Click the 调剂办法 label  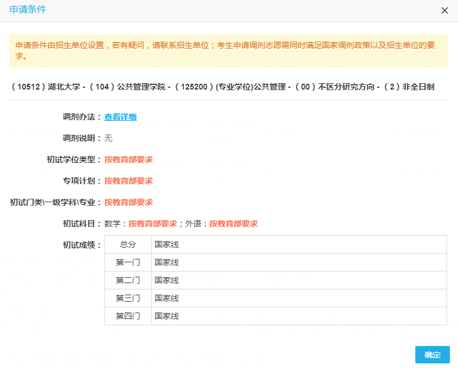[81, 117]
